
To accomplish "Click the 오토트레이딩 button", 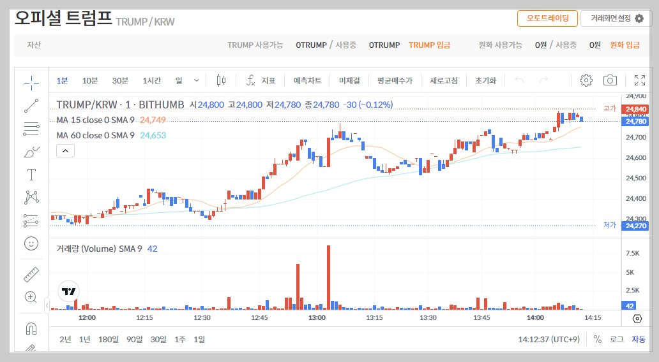I will (547, 18).
